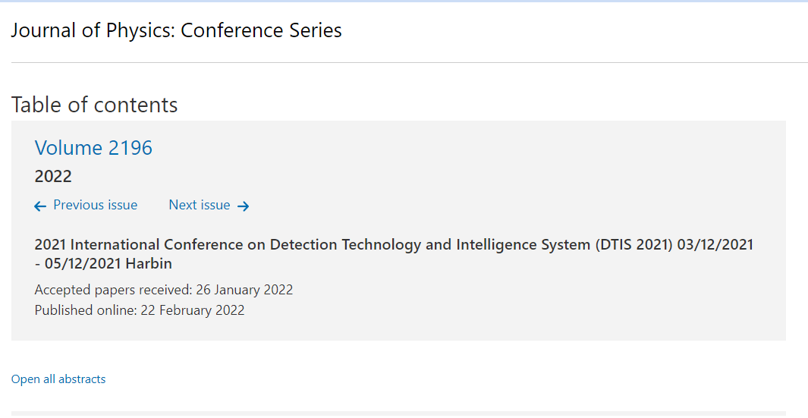
Task: Open the Next issue link text
Action: [200, 205]
